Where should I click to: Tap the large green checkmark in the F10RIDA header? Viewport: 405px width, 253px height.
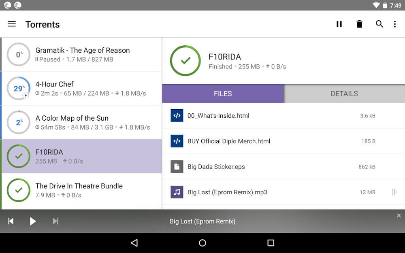pos(185,61)
